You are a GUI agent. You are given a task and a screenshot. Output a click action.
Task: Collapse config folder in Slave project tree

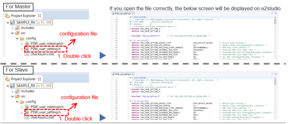coord(17,102)
